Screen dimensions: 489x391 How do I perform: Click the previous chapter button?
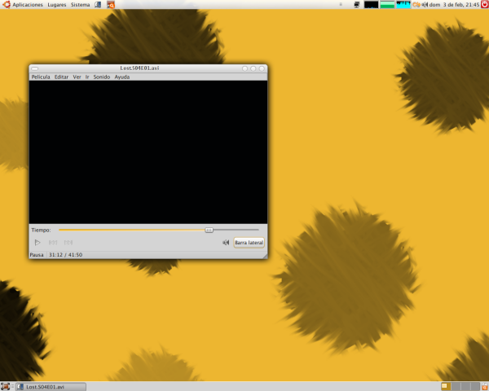click(x=53, y=242)
